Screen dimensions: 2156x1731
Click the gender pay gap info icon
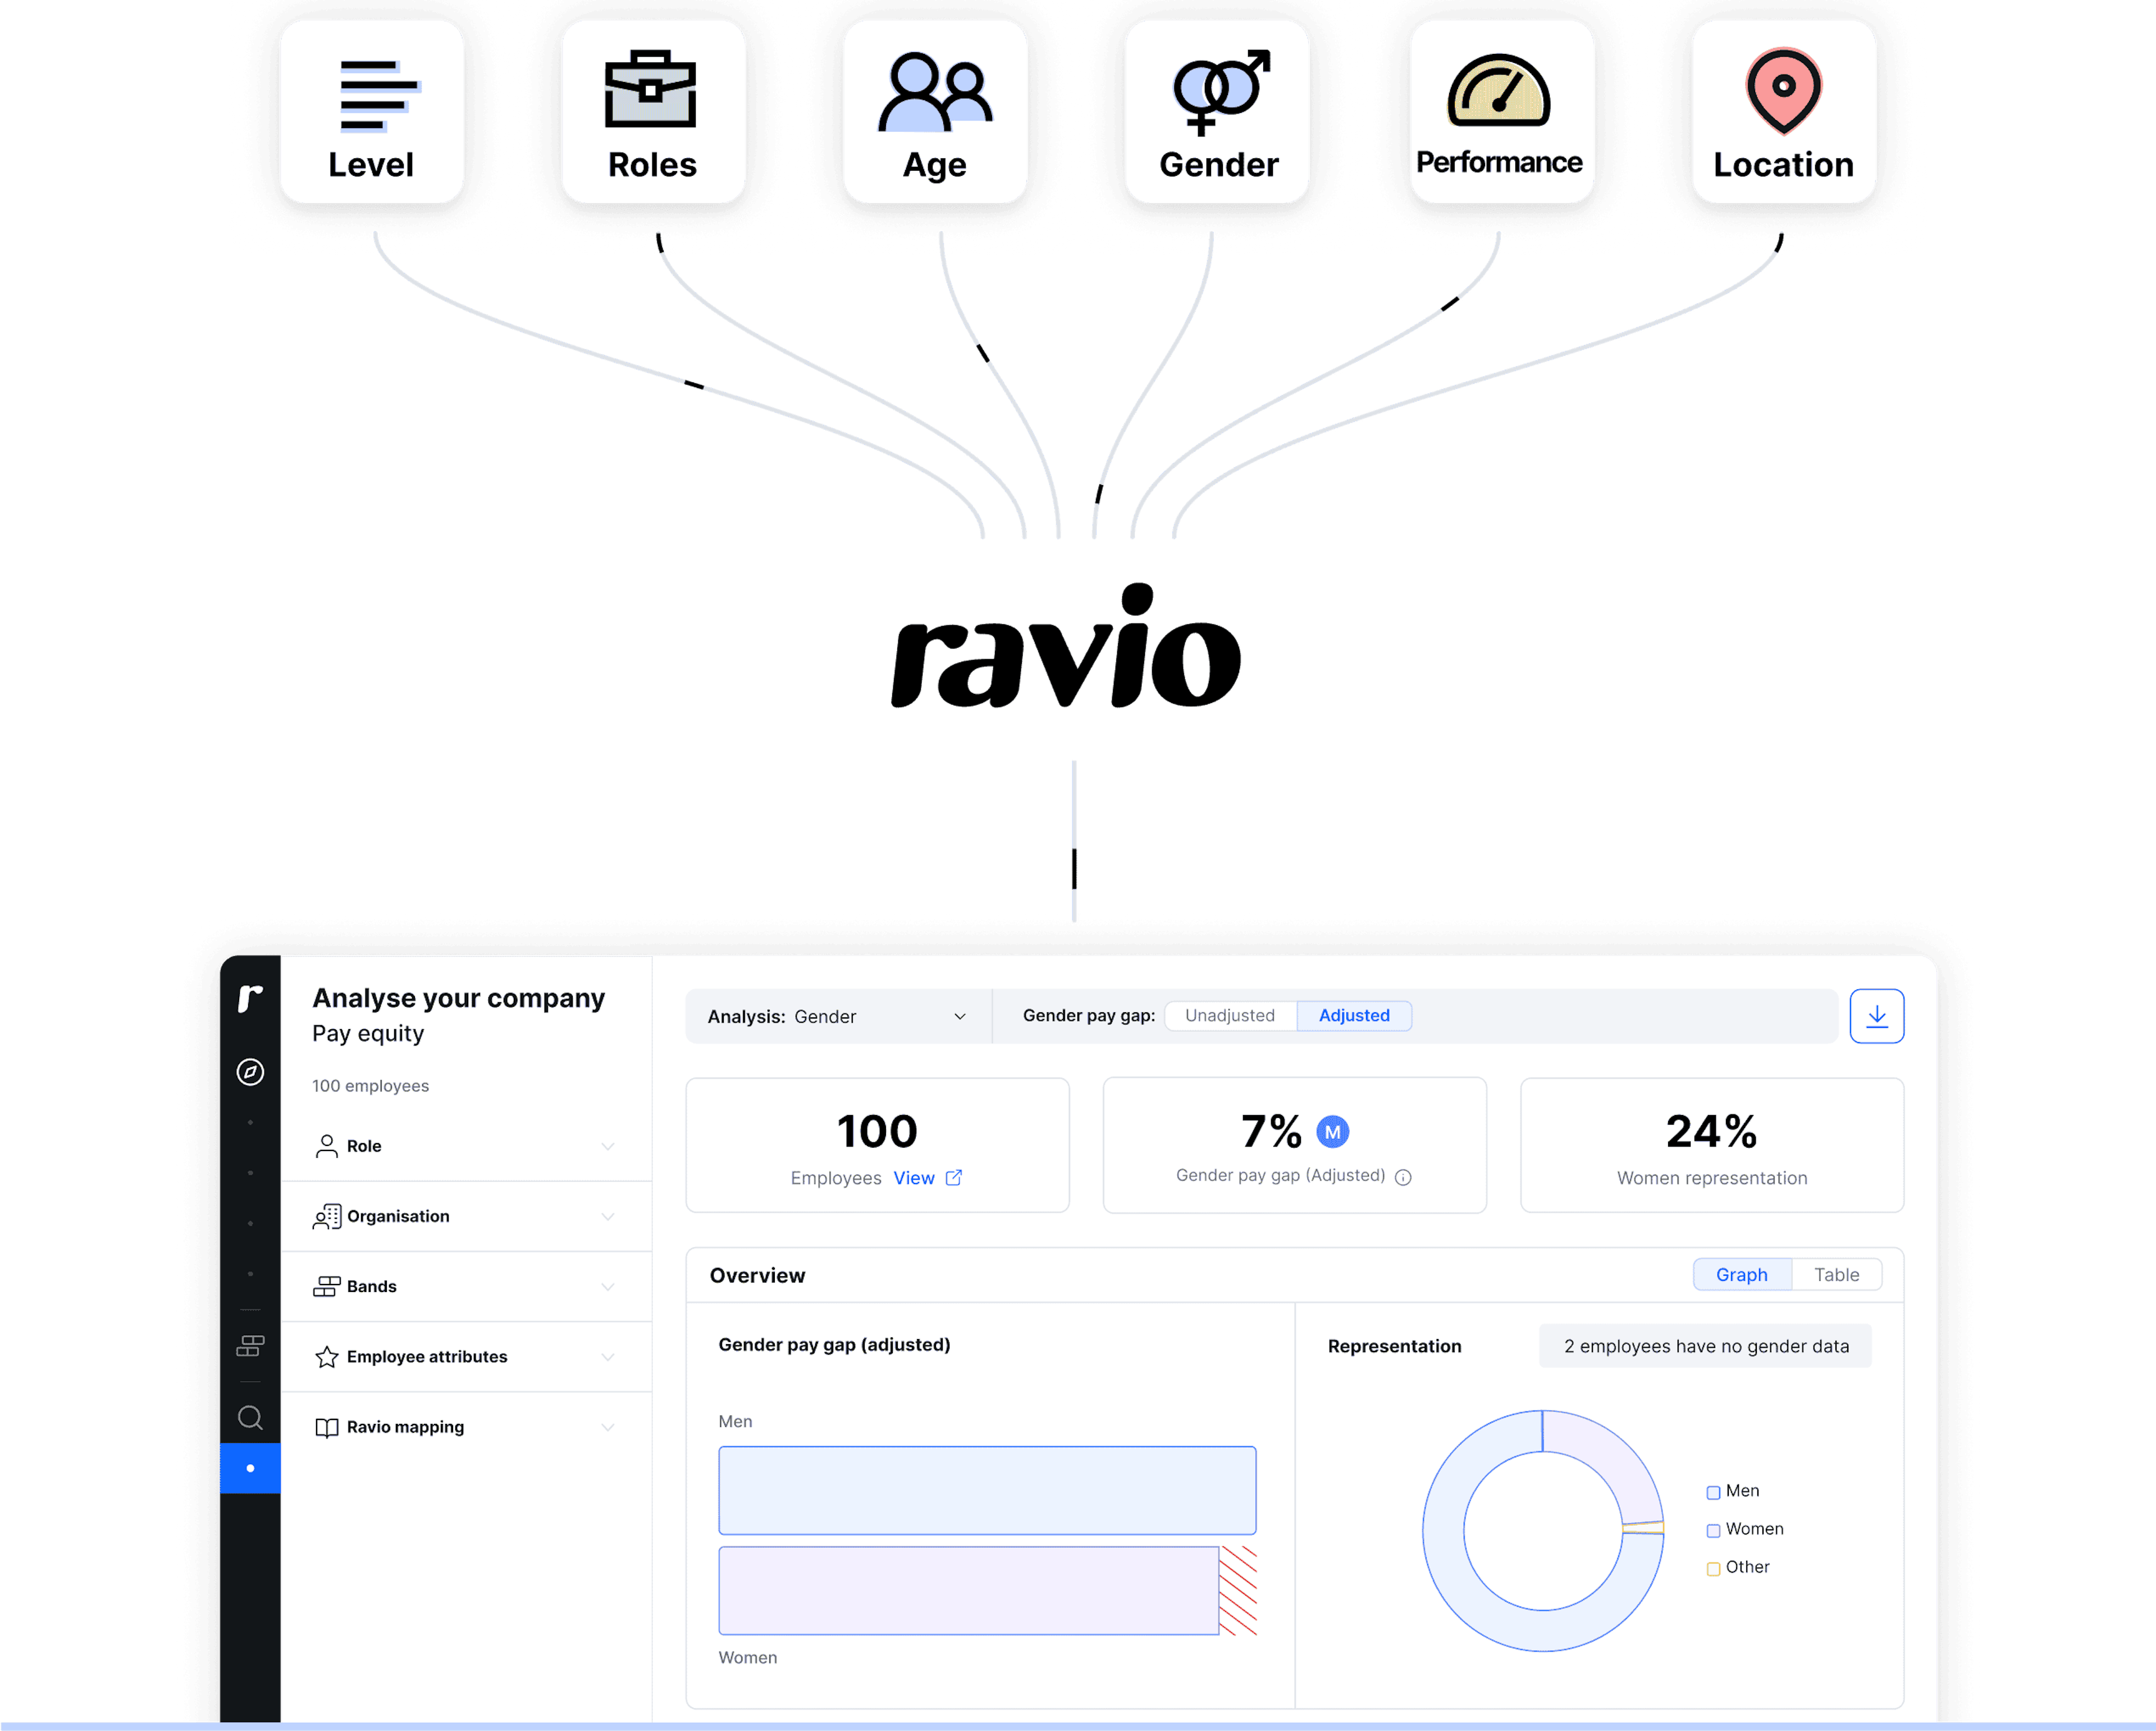coord(1403,1177)
